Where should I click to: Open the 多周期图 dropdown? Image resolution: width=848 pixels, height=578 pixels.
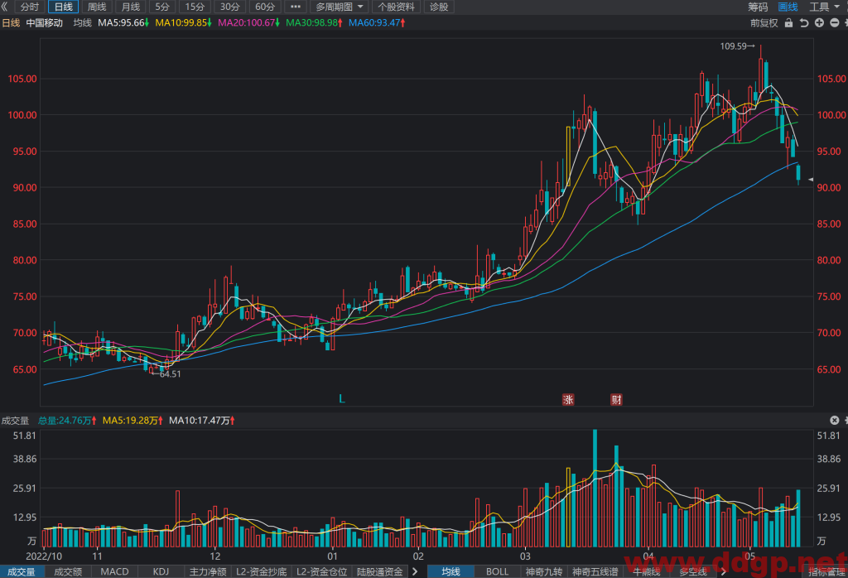point(340,7)
